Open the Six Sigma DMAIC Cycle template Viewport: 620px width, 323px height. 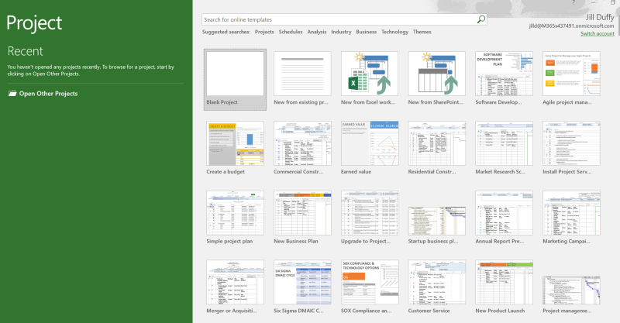coord(302,282)
